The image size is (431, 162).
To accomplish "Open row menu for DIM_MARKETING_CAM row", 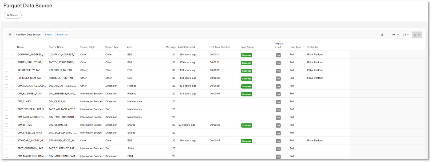I will (13, 156).
